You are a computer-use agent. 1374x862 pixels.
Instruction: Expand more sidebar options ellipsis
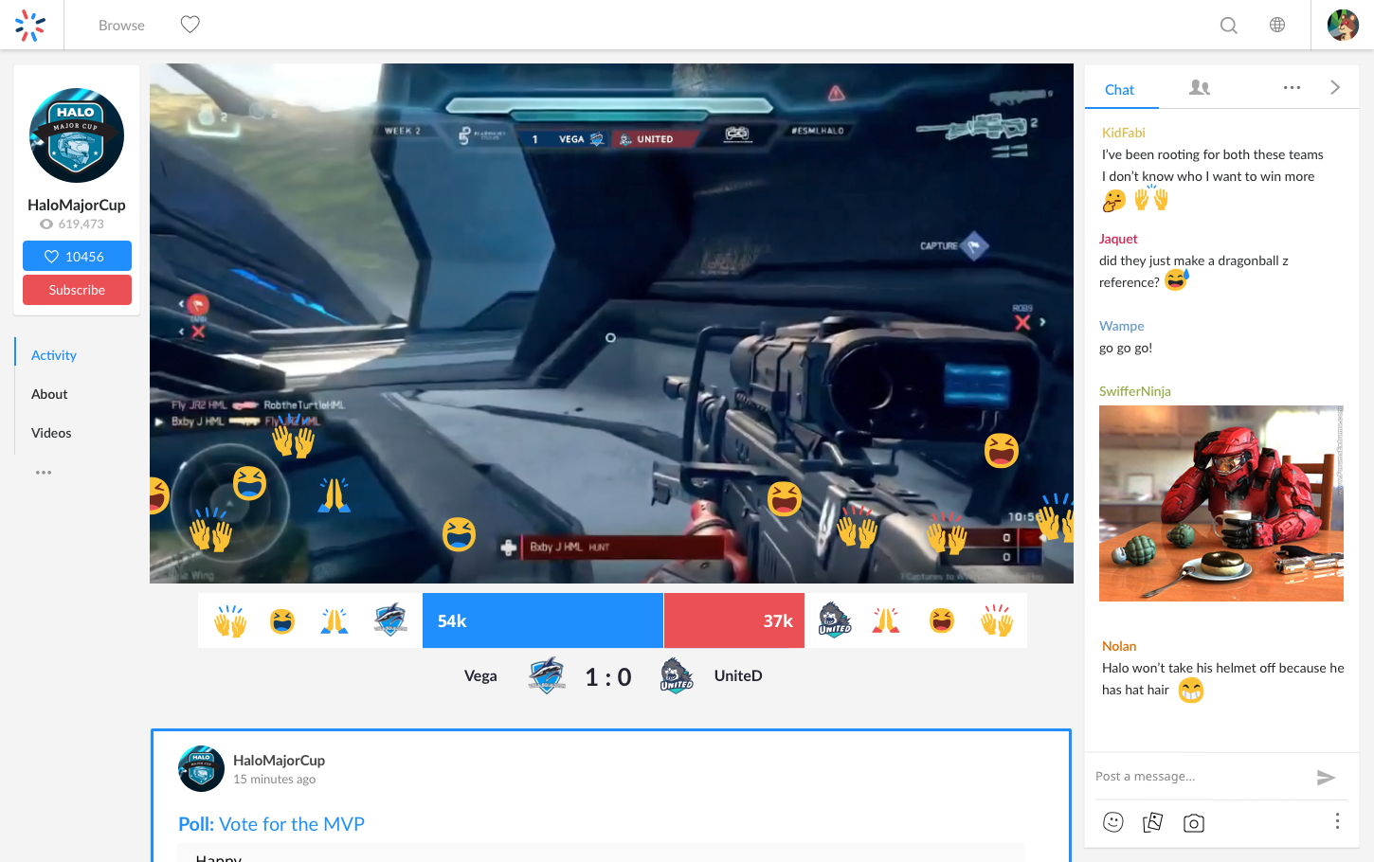click(x=44, y=472)
